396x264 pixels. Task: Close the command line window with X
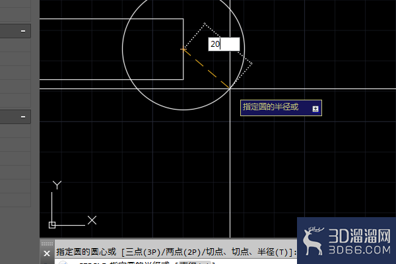[47, 253]
